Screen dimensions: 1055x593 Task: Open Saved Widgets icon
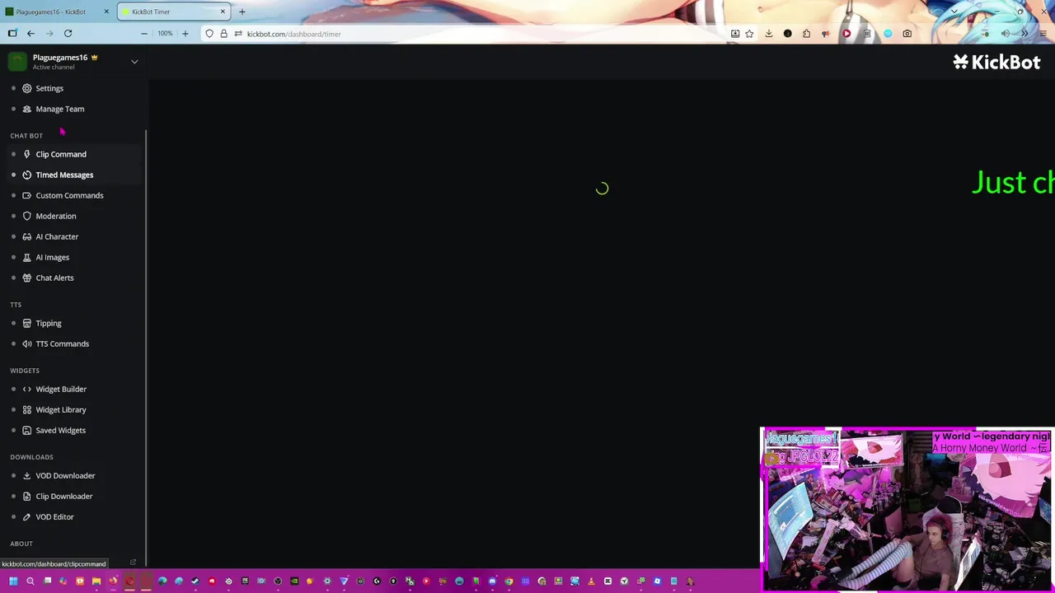[27, 430]
